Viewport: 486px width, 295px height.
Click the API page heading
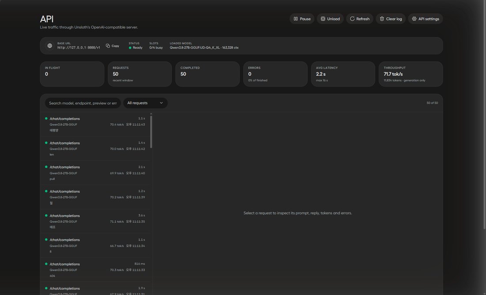pyautogui.click(x=47, y=19)
